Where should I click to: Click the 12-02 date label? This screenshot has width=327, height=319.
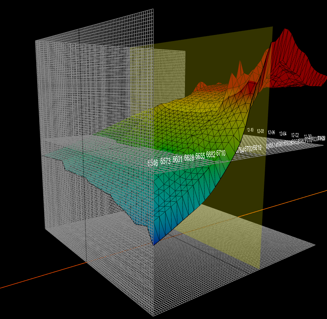pyautogui.click(x=295, y=135)
